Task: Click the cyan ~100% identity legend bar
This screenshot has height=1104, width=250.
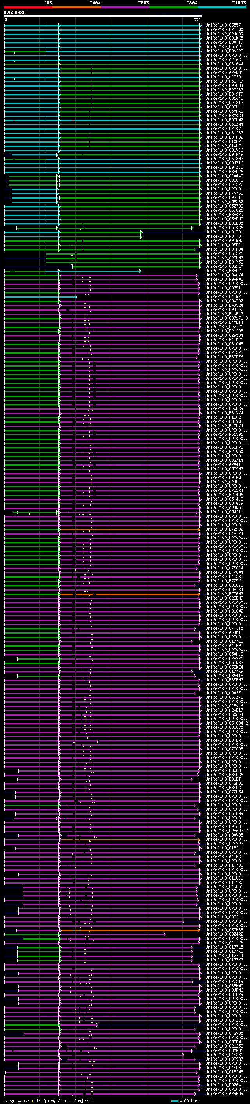Action: click(x=222, y=7)
